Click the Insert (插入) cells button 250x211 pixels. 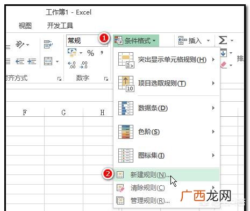coord(190,40)
